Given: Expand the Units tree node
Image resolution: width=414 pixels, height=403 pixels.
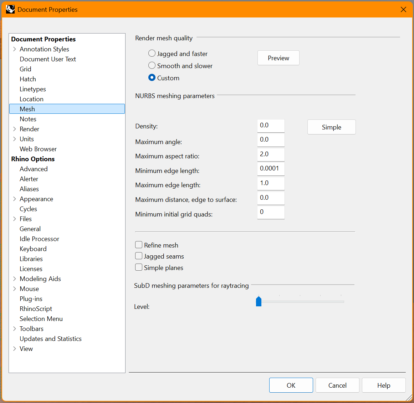Looking at the screenshot, I should coord(15,139).
